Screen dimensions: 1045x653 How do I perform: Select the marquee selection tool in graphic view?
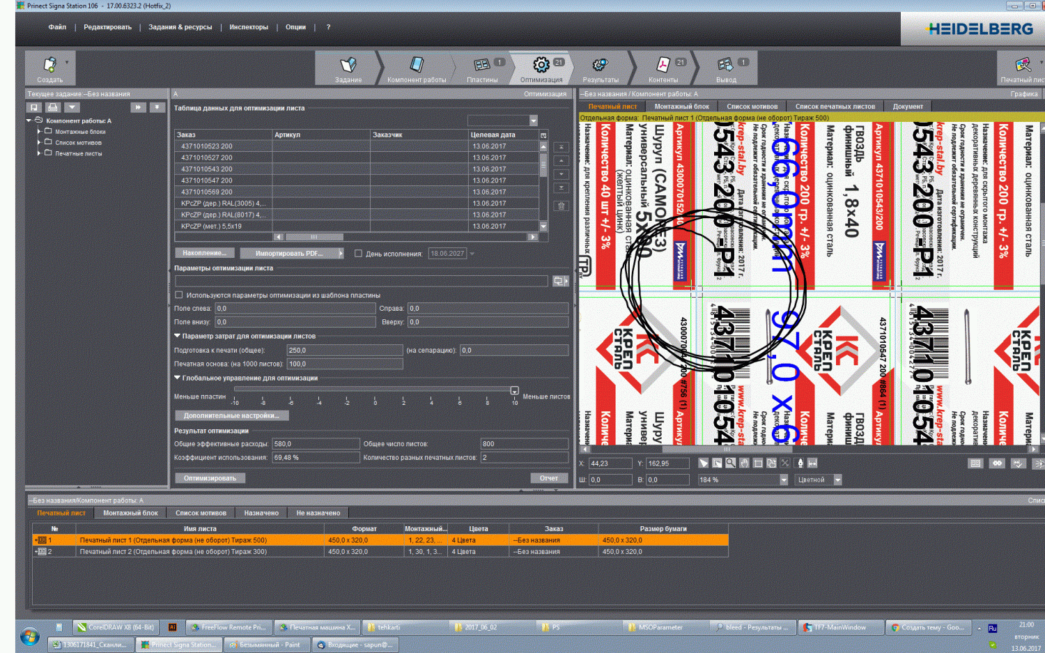tap(717, 463)
